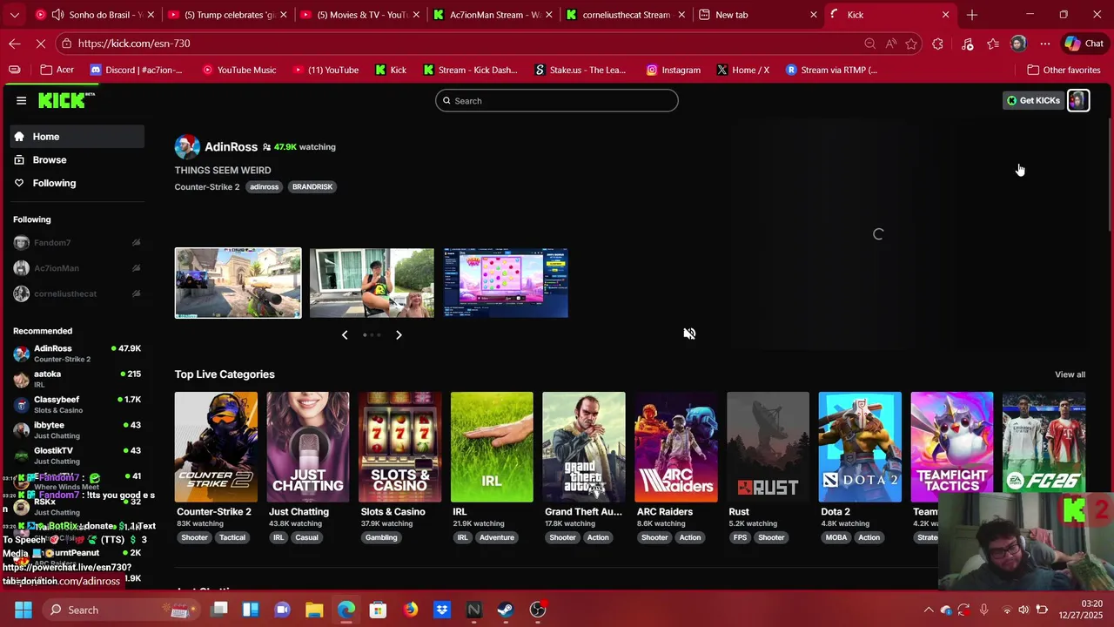The image size is (1114, 627).
Task: Go back with browser back arrow
Action: pos(15,44)
